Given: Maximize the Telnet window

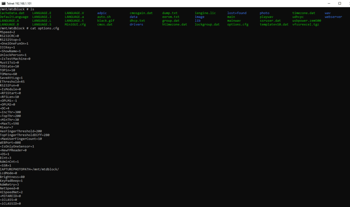Looking at the screenshot, I should click(x=339, y=3).
